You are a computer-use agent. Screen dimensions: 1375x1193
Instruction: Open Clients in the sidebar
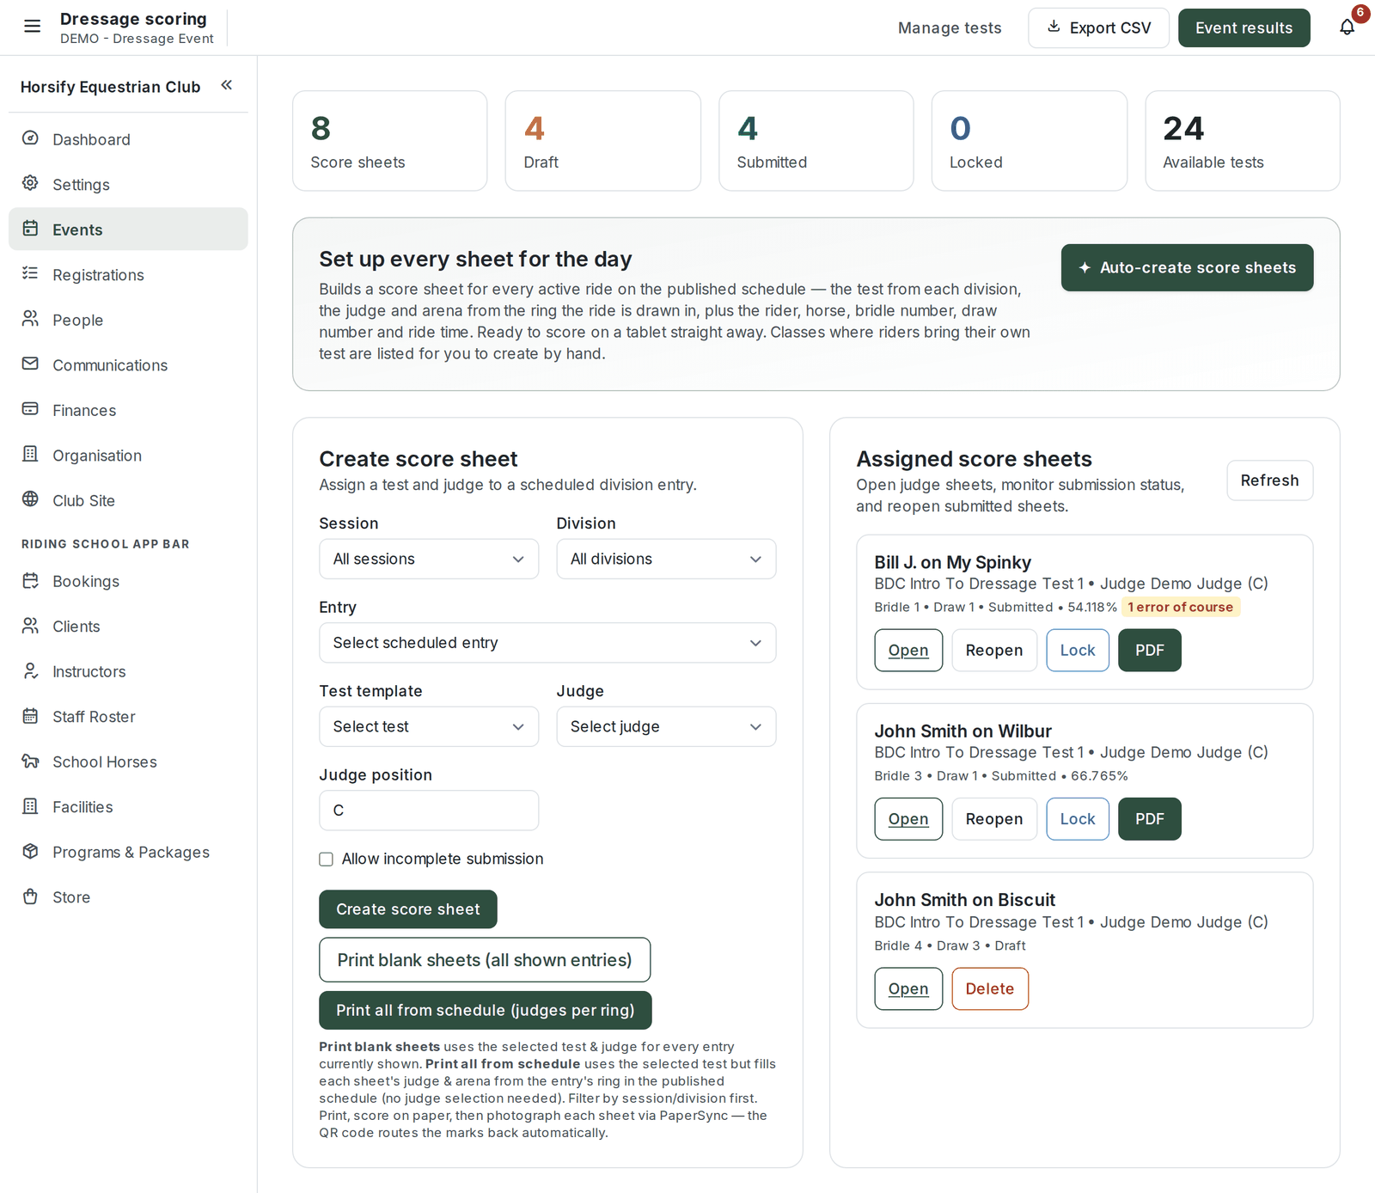click(x=128, y=626)
